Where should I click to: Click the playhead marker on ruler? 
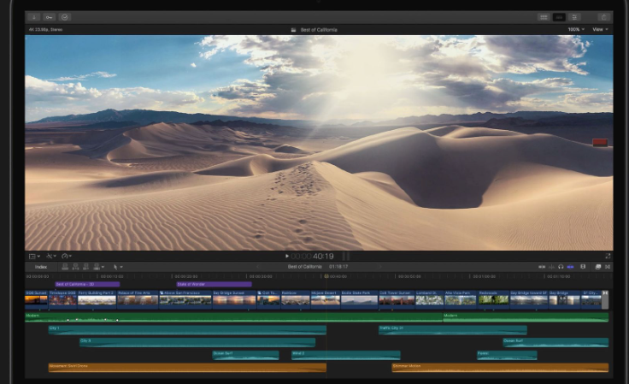point(326,276)
